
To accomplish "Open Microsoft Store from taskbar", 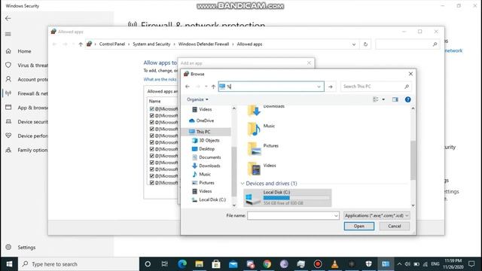I will 216,264.
